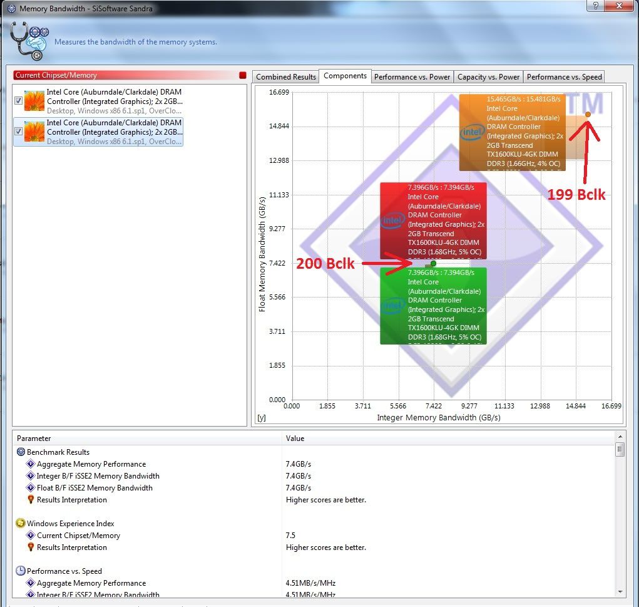This screenshot has width=639, height=607.
Task: Click pin icon of Benchmark Results Interpretation
Action: (31, 499)
